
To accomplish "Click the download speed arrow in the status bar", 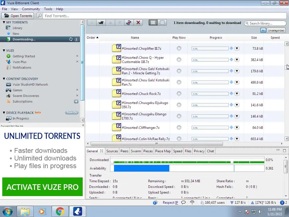I will point(232,202).
